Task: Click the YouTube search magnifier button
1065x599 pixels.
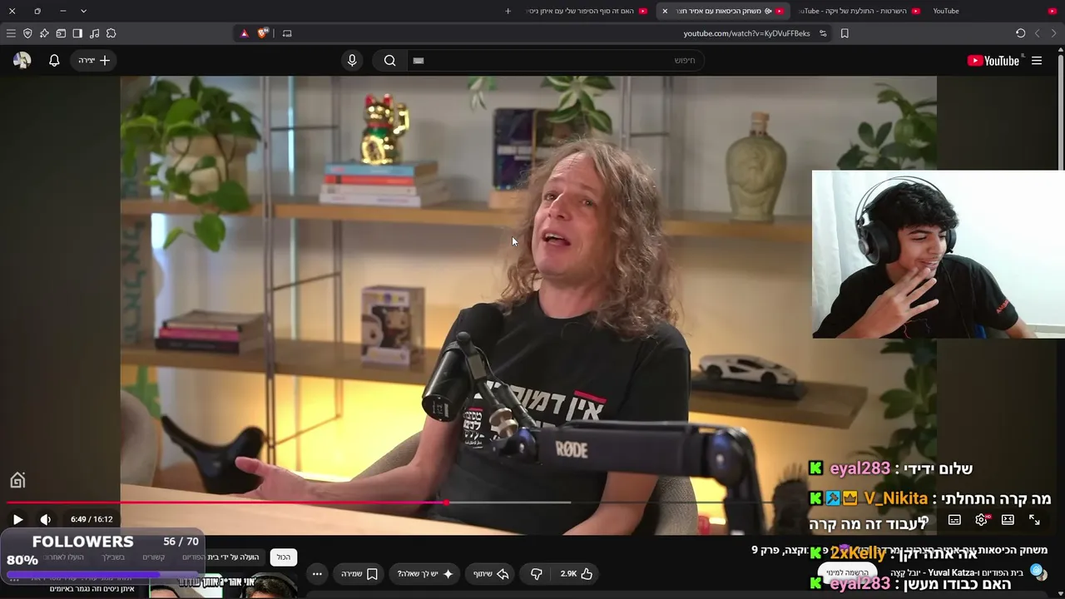Action: point(389,61)
